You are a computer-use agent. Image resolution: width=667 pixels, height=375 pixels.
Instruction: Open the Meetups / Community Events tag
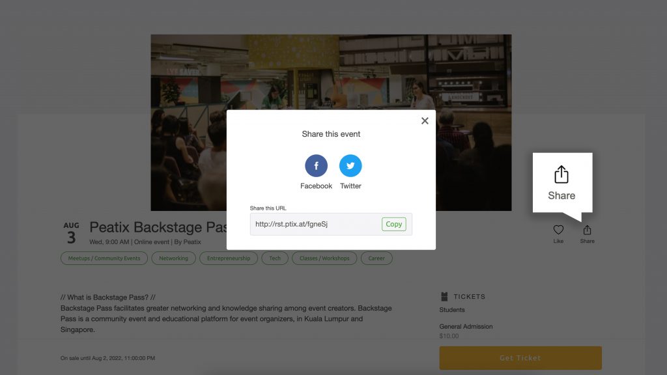(104, 258)
